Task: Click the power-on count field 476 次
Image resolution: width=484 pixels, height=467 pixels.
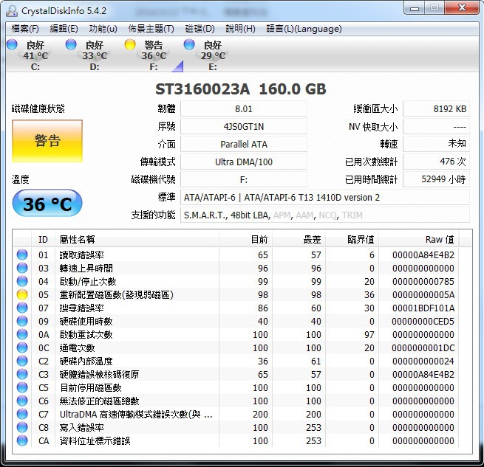Action: (x=436, y=162)
